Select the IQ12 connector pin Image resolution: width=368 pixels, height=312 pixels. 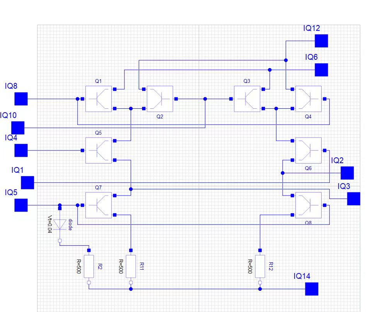[321, 41]
